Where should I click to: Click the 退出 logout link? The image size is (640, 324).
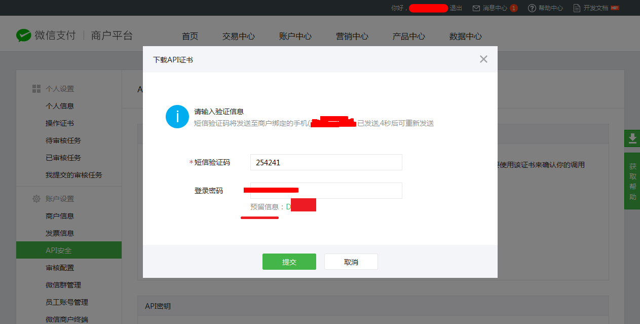point(456,8)
